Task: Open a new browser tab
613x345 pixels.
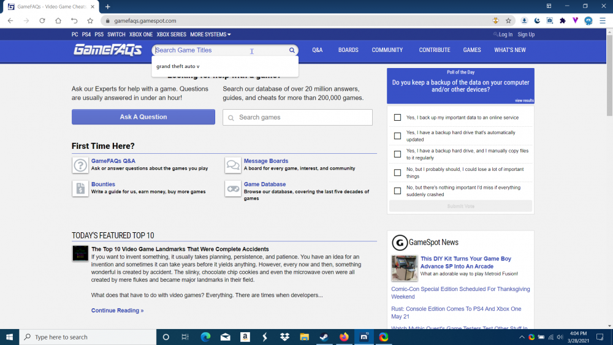Action: [107, 7]
